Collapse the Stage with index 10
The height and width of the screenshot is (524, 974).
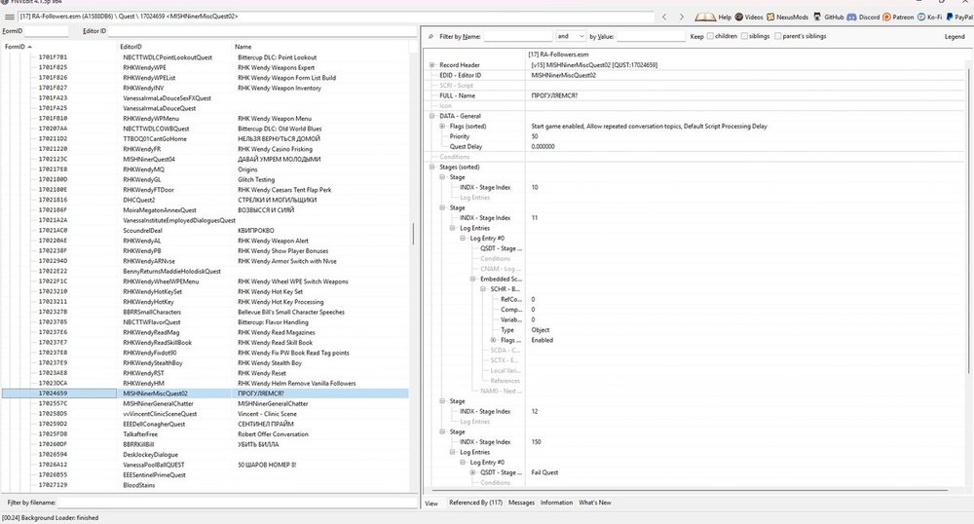tap(442, 177)
